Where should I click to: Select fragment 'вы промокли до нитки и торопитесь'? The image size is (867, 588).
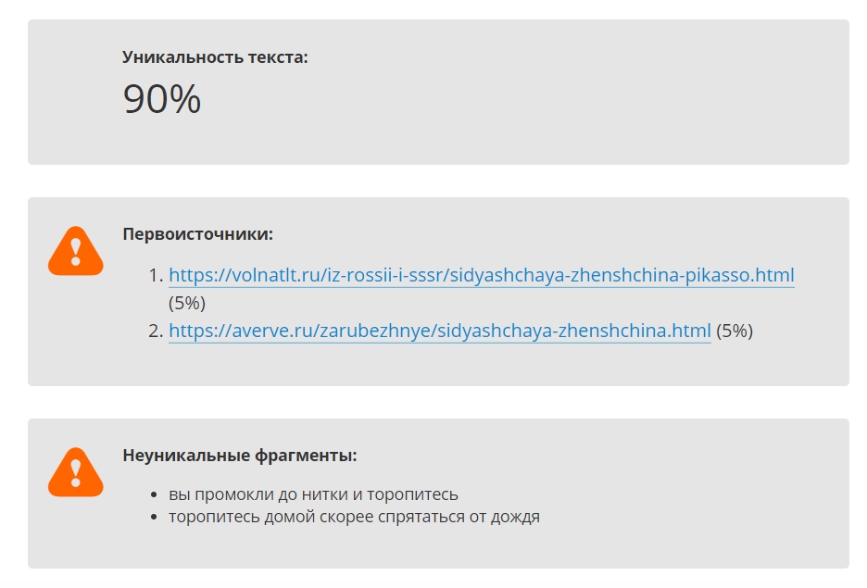click(313, 494)
